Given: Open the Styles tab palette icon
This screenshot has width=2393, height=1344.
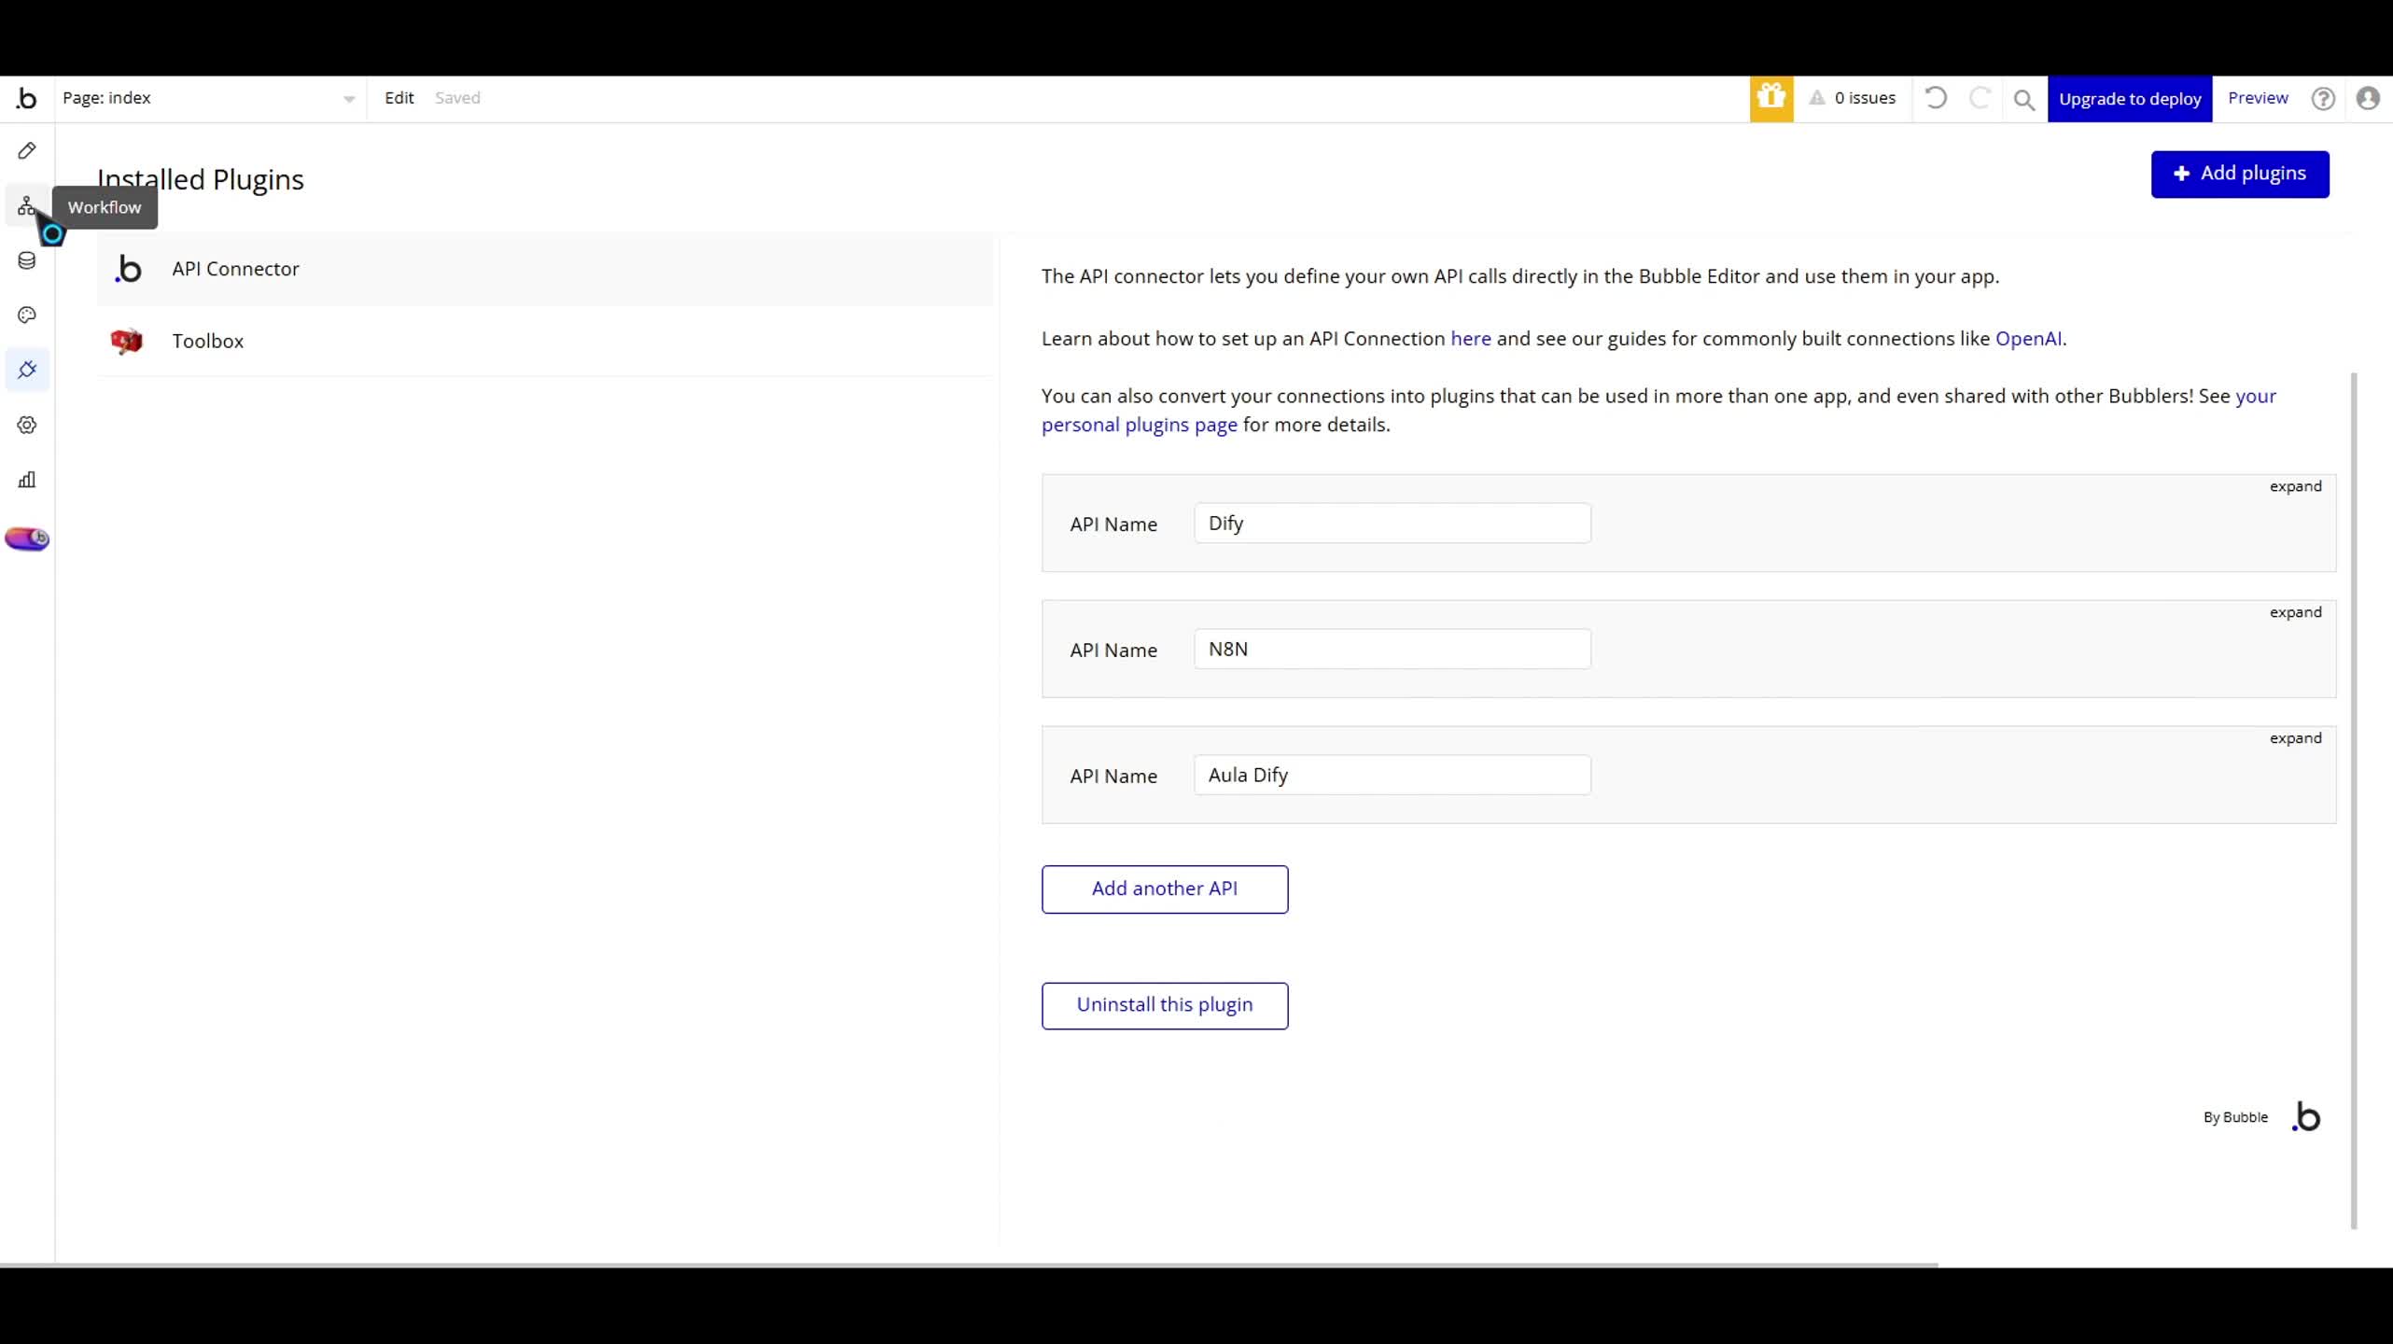Looking at the screenshot, I should click(x=27, y=315).
